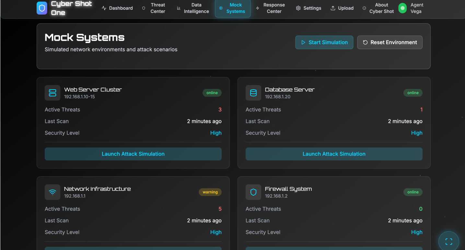The width and height of the screenshot is (465, 250).
Task: Click the online badge on Web Server Cluster
Action: 212,93
